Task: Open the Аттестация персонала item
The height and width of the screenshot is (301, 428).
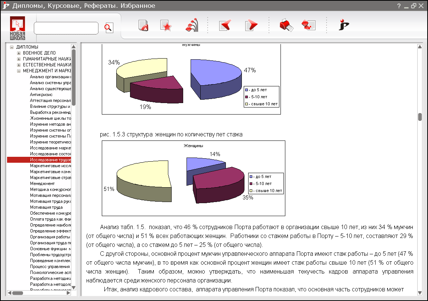Action: [50, 100]
